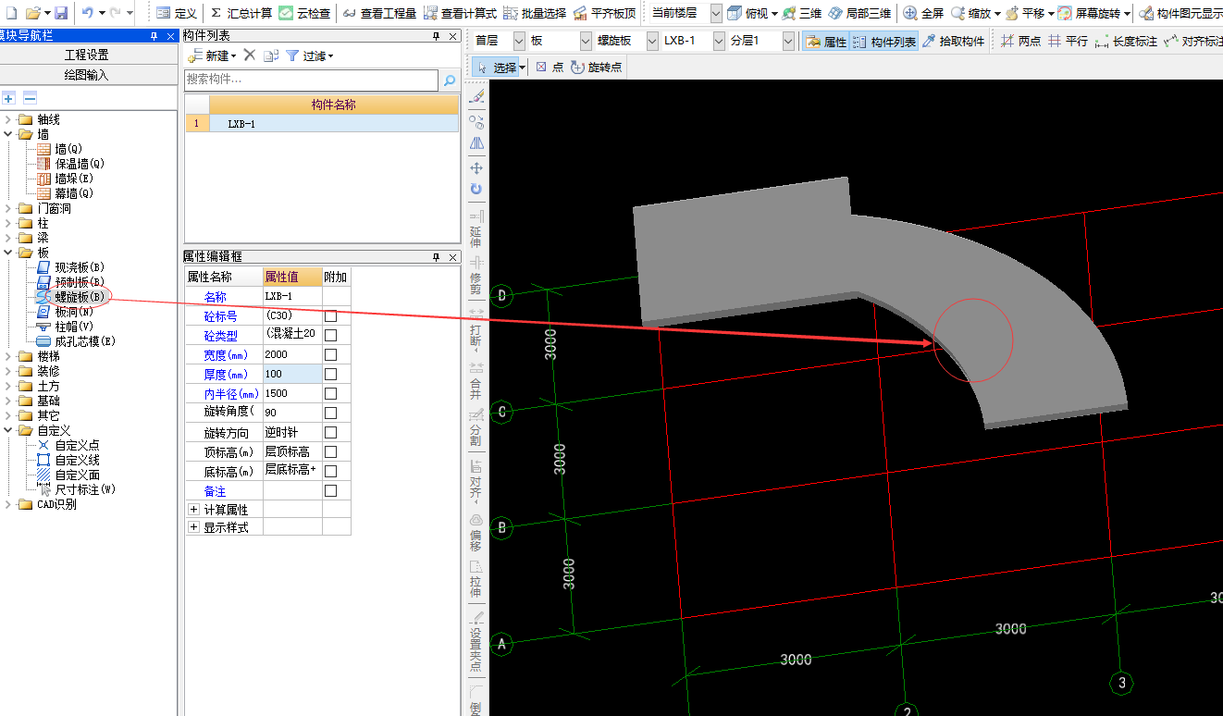
Task: Switch to 三维 3D view
Action: 801,13
